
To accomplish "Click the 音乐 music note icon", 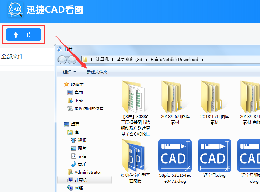I will click(x=73, y=164).
